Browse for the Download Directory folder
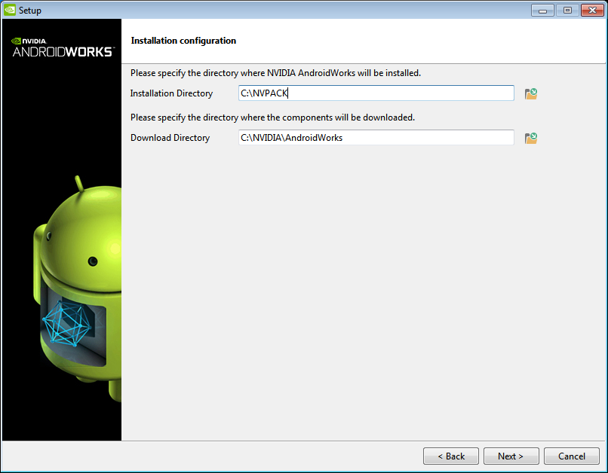 (531, 138)
